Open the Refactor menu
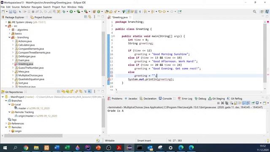The width and height of the screenshot is (270, 152). point(25,7)
